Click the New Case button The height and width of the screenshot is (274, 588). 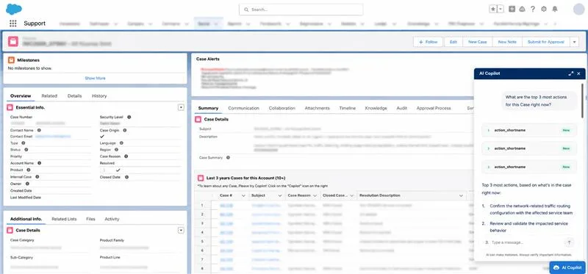477,42
